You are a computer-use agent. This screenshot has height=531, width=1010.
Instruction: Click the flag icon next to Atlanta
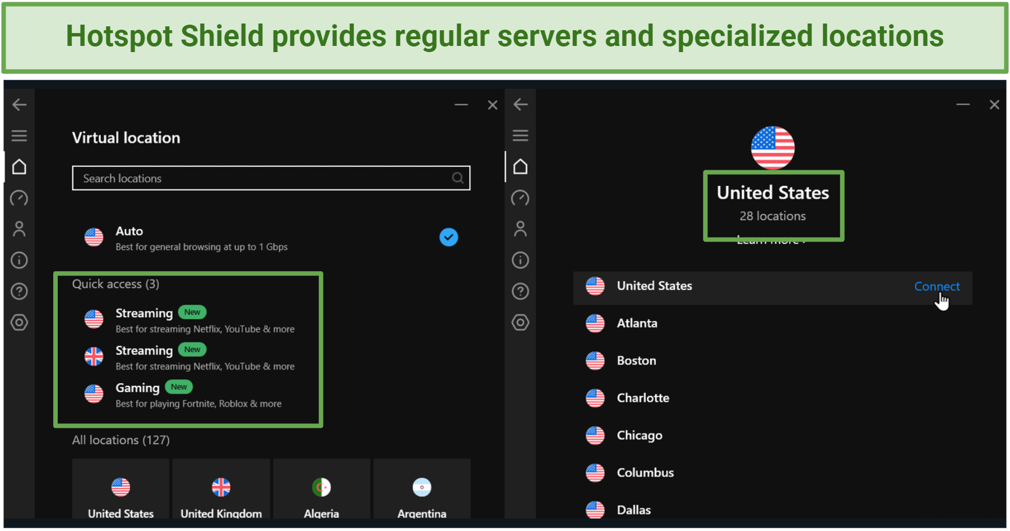pyautogui.click(x=595, y=323)
